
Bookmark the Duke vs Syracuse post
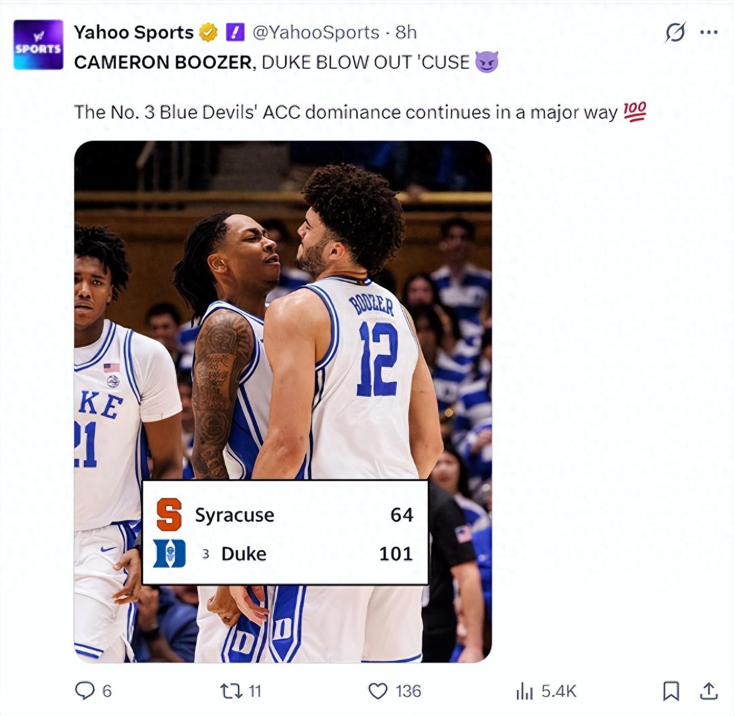[671, 691]
